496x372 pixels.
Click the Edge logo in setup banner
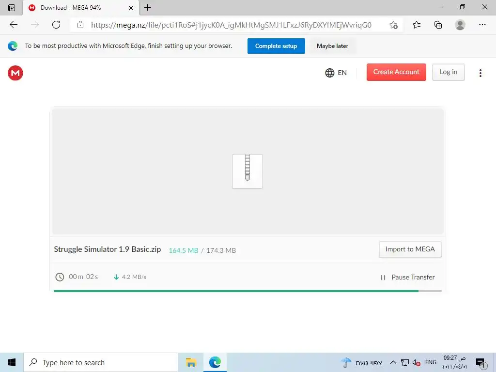click(13, 46)
